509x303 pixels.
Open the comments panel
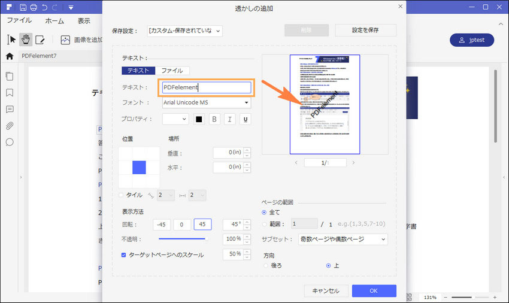(10, 110)
